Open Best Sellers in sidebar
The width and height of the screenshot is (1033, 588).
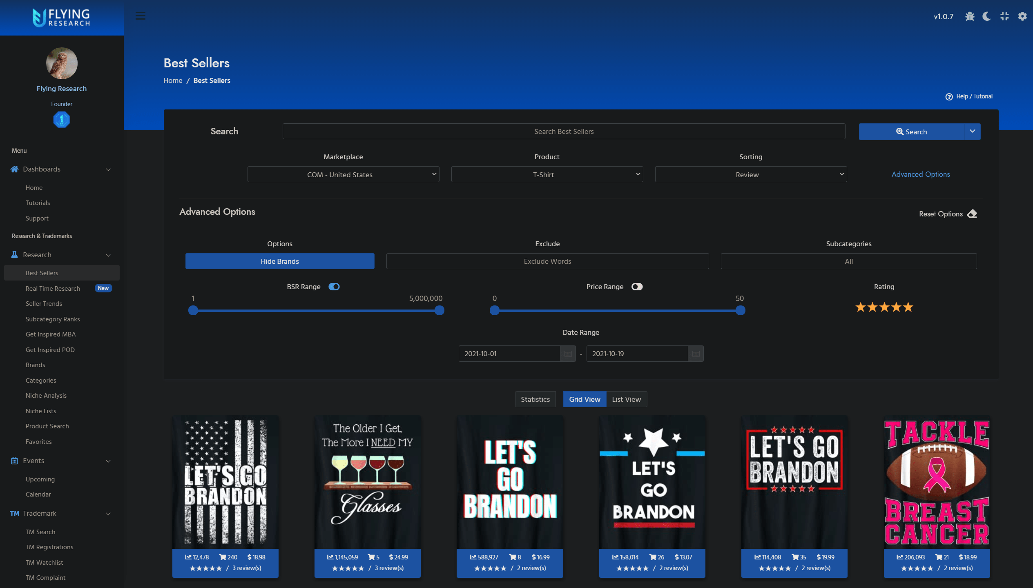click(x=62, y=273)
